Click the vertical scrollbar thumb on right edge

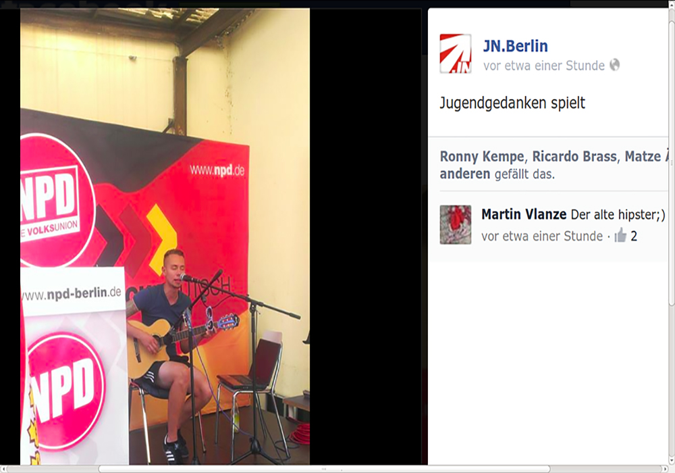click(x=672, y=163)
